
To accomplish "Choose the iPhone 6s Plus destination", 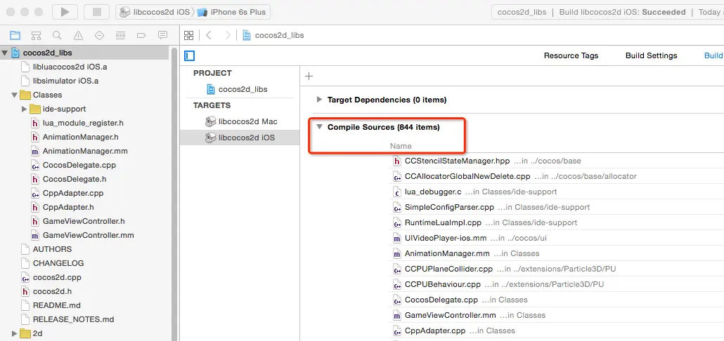I will (x=231, y=12).
